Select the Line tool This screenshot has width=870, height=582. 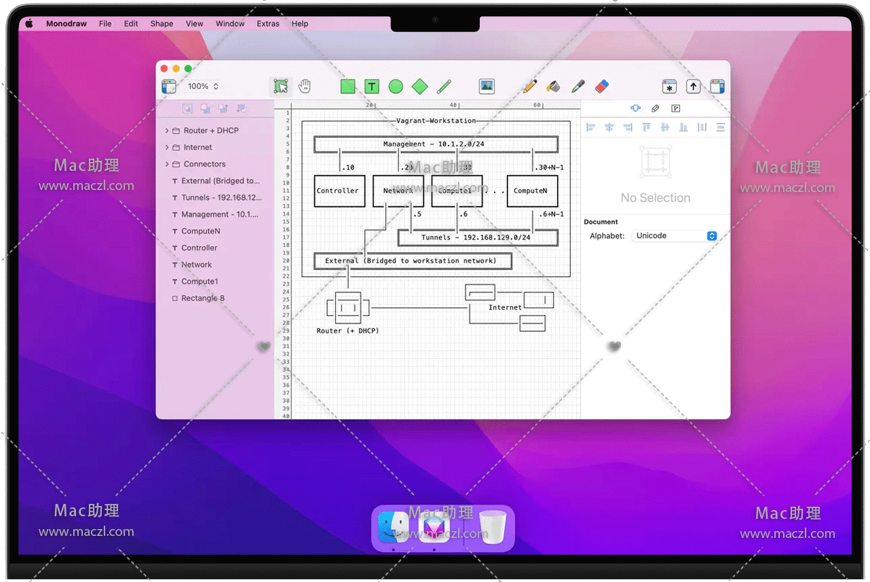(444, 86)
